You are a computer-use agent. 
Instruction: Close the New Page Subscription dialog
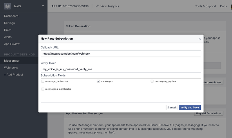pos(200,39)
